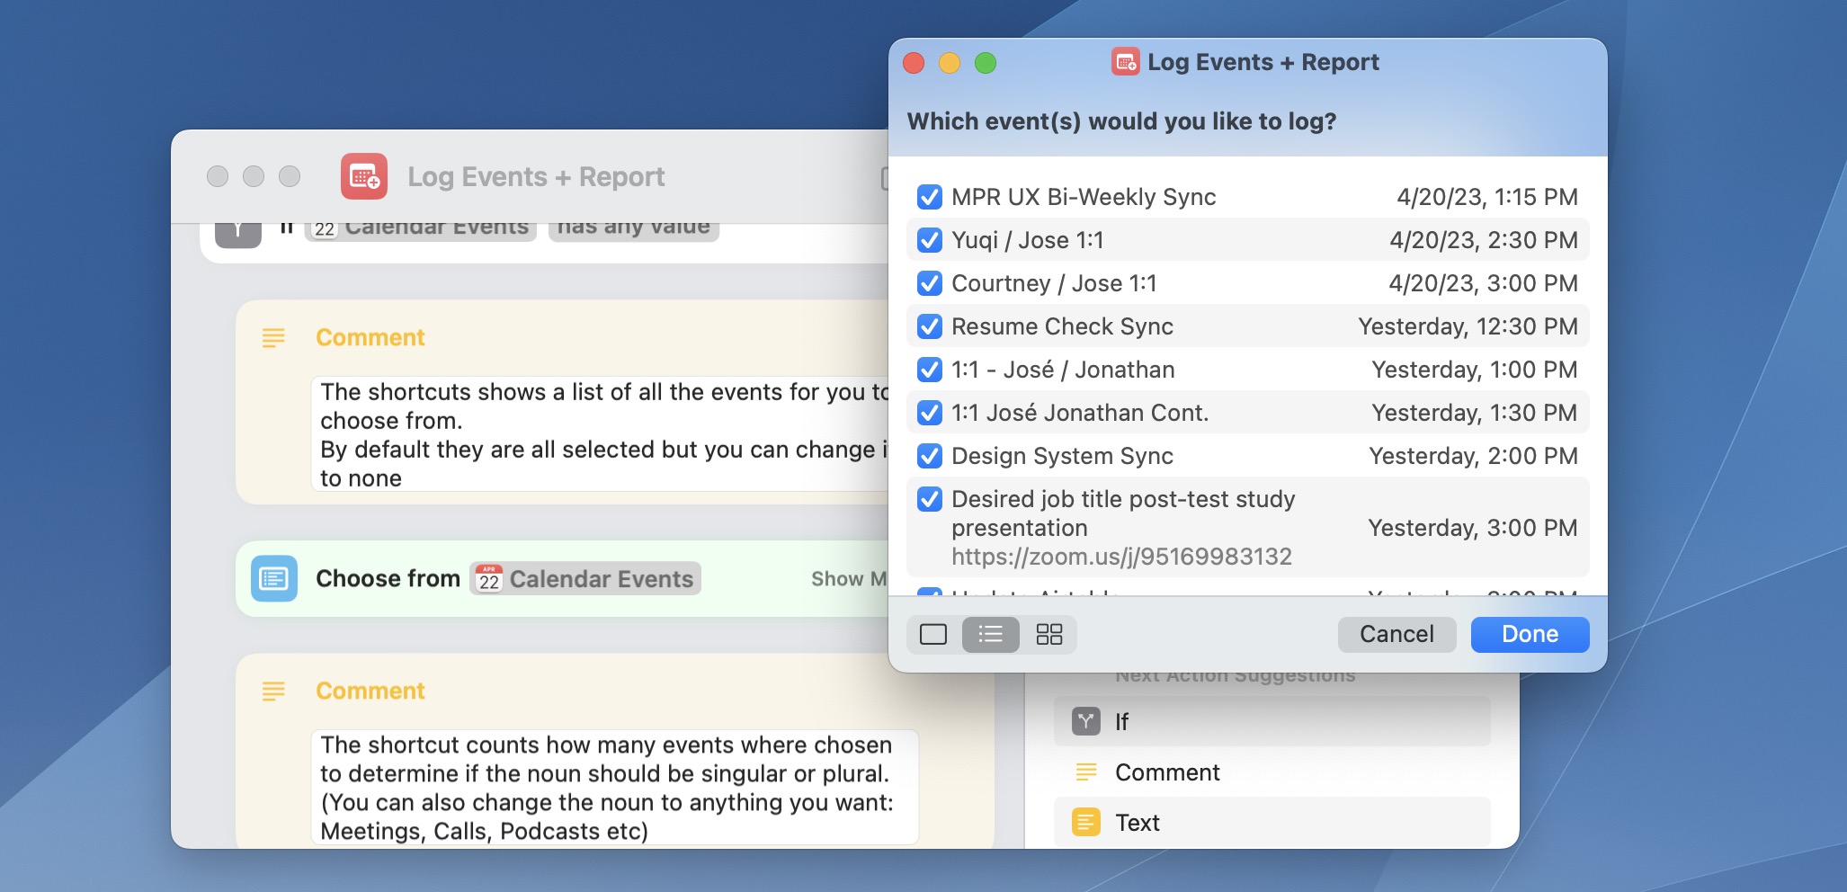1847x892 pixels.
Task: Click the 'Yesterday, 12:30 PM' time
Action: [x=1468, y=326]
